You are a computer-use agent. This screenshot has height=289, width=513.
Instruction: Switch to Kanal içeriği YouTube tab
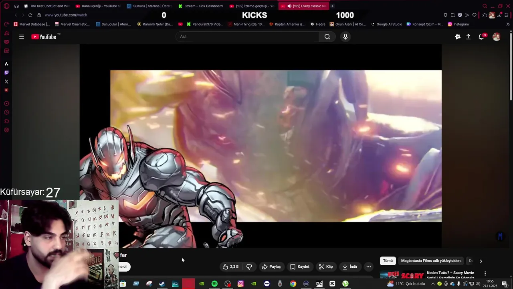click(x=98, y=6)
